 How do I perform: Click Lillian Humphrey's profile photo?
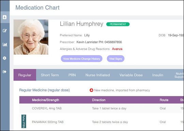tap(31, 37)
